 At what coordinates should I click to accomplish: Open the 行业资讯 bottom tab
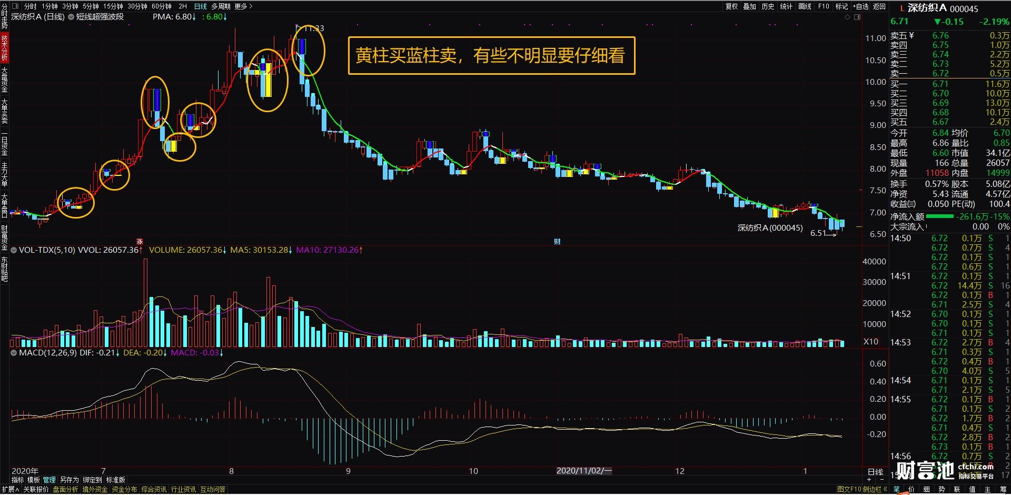point(183,489)
